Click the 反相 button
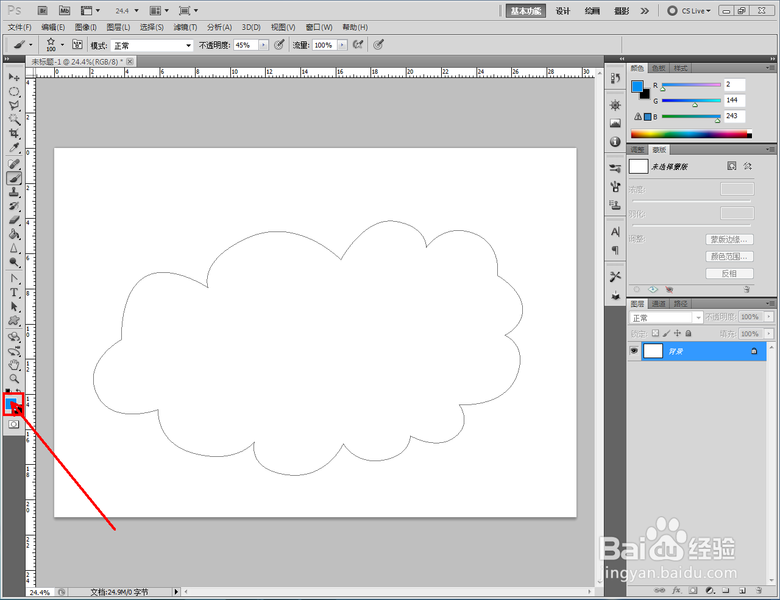 (729, 274)
